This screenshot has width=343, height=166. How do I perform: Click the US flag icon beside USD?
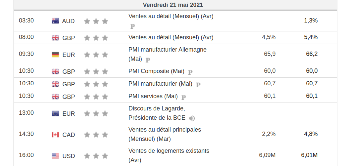click(55, 156)
